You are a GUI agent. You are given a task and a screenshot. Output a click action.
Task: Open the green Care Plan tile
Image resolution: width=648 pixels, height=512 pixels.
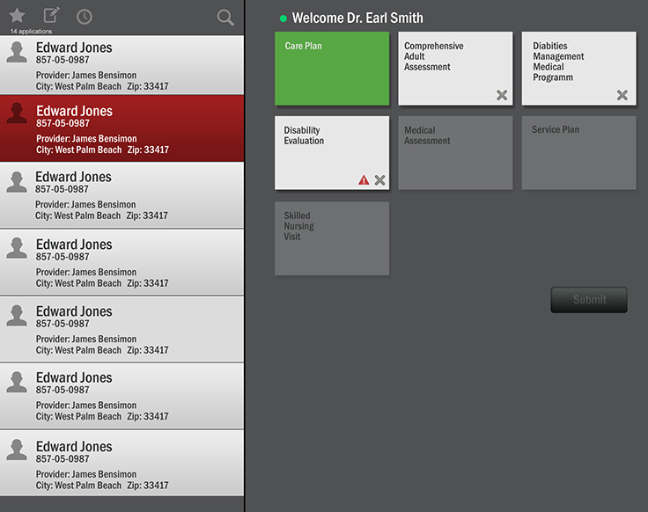click(x=332, y=69)
